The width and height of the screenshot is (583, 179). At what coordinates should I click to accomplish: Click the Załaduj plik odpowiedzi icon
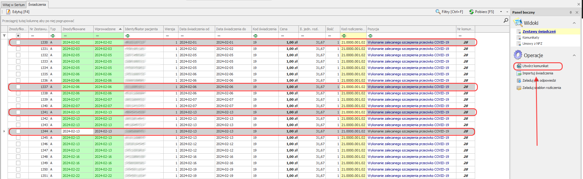click(x=519, y=81)
